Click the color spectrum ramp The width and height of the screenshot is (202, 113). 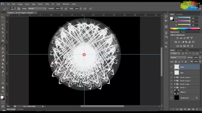pos(185,29)
